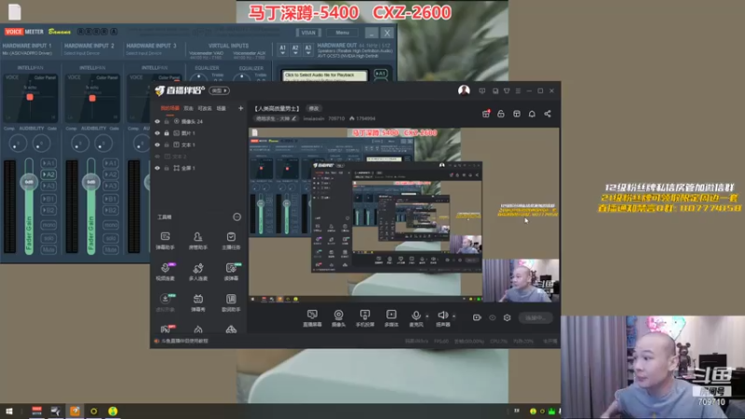745x419 pixels.
Task: Add a 手机投屏 phone mirroring source
Action: point(365,318)
